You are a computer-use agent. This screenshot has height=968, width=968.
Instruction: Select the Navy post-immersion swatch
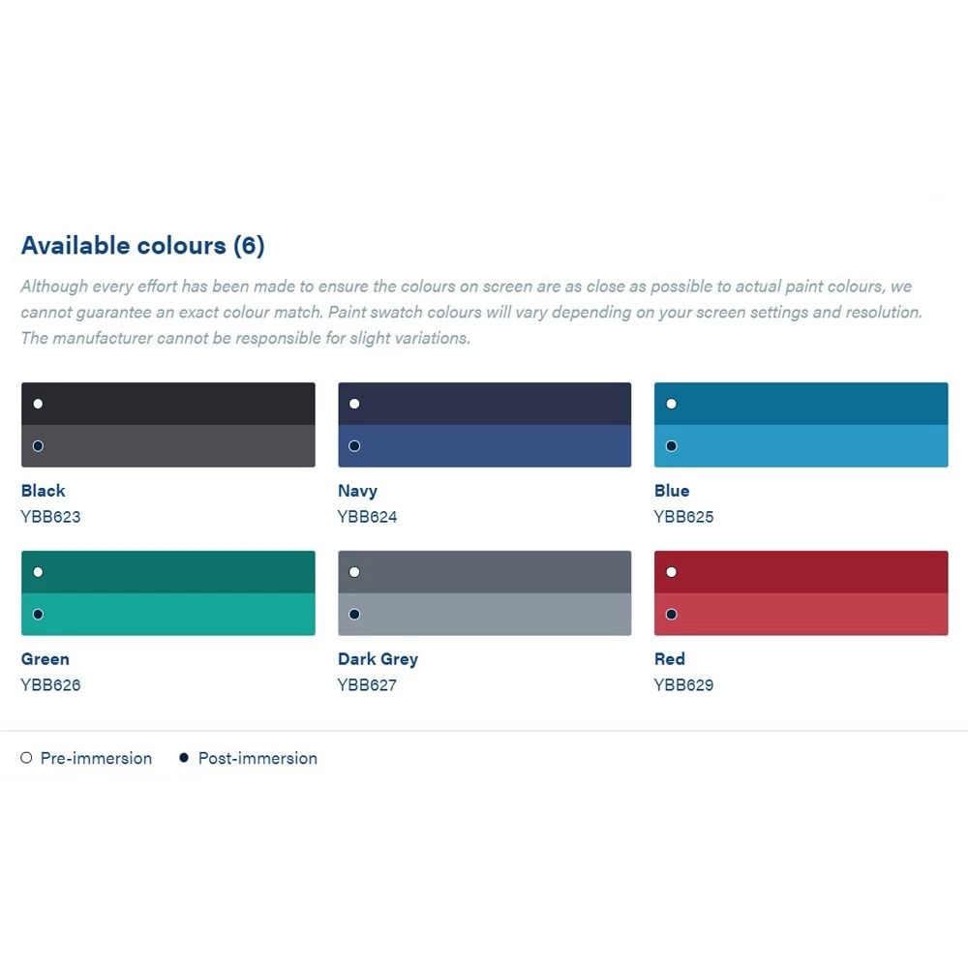coord(484,446)
